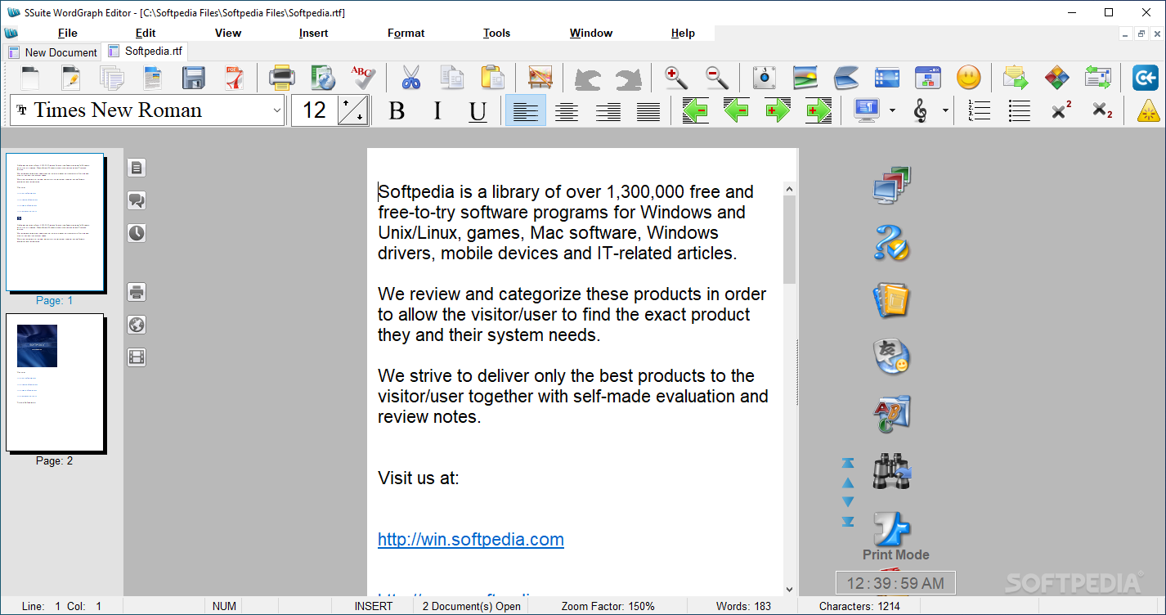This screenshot has height=615, width=1166.
Task: Open the Edit menu
Action: [146, 33]
